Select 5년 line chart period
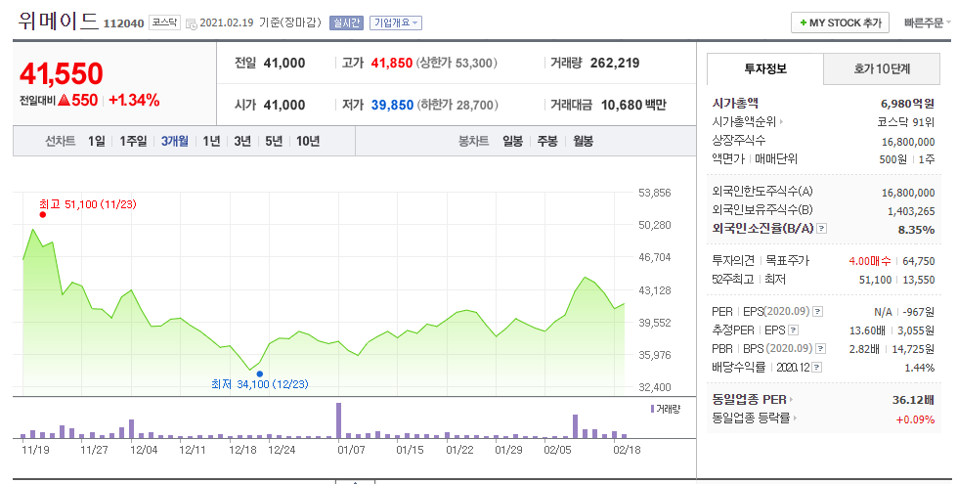This screenshot has height=484, width=957. 274,141
